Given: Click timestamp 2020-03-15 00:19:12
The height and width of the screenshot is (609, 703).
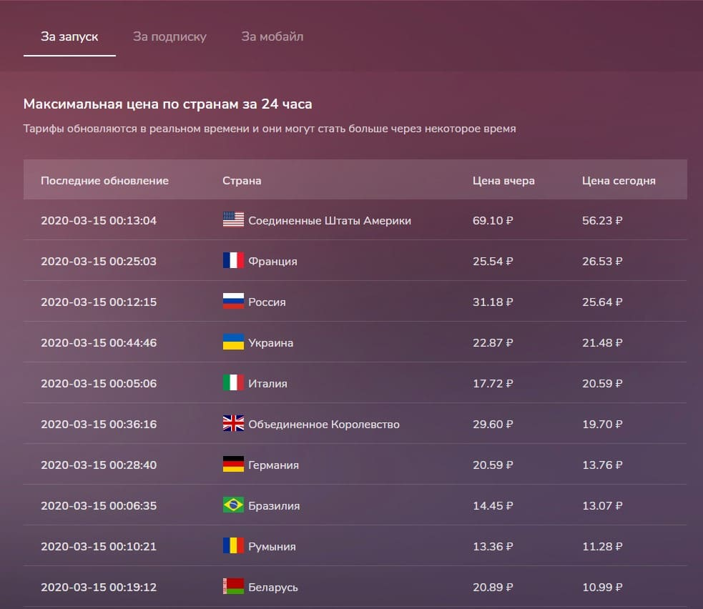Looking at the screenshot, I should pyautogui.click(x=99, y=588).
